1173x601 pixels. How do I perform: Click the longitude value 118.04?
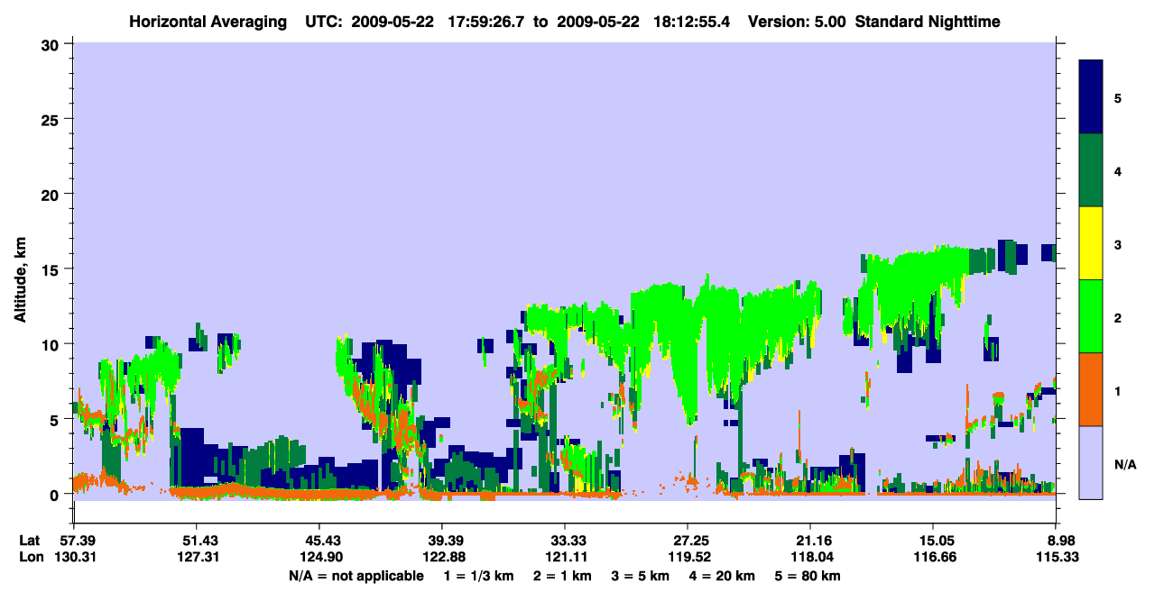click(811, 557)
